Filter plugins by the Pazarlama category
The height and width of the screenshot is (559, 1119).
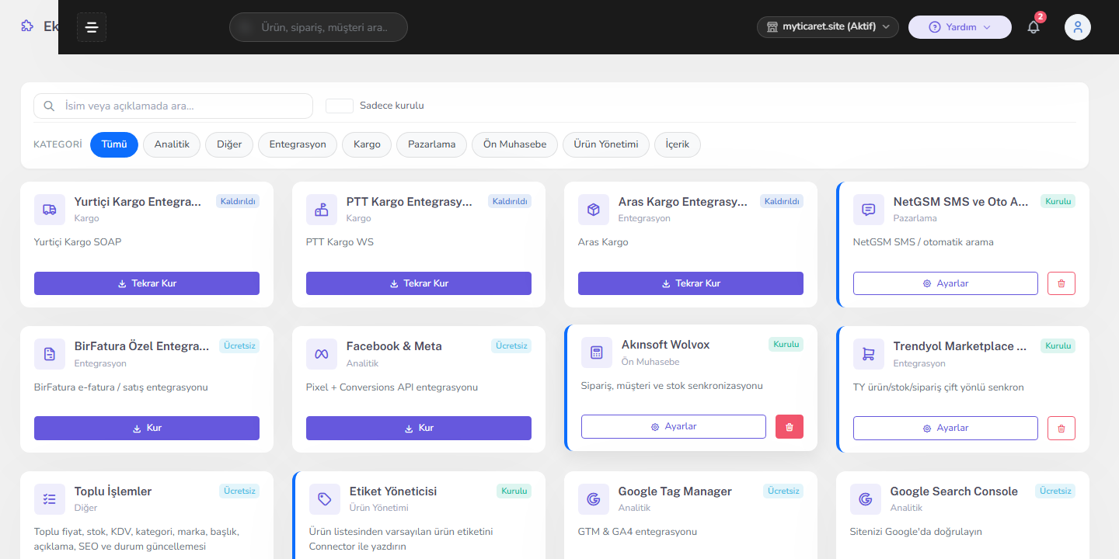[x=431, y=144]
